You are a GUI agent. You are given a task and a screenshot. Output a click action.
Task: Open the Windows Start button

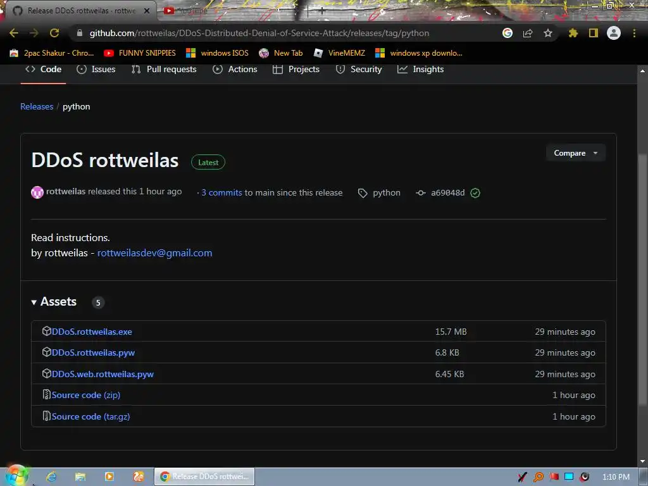coord(16,476)
